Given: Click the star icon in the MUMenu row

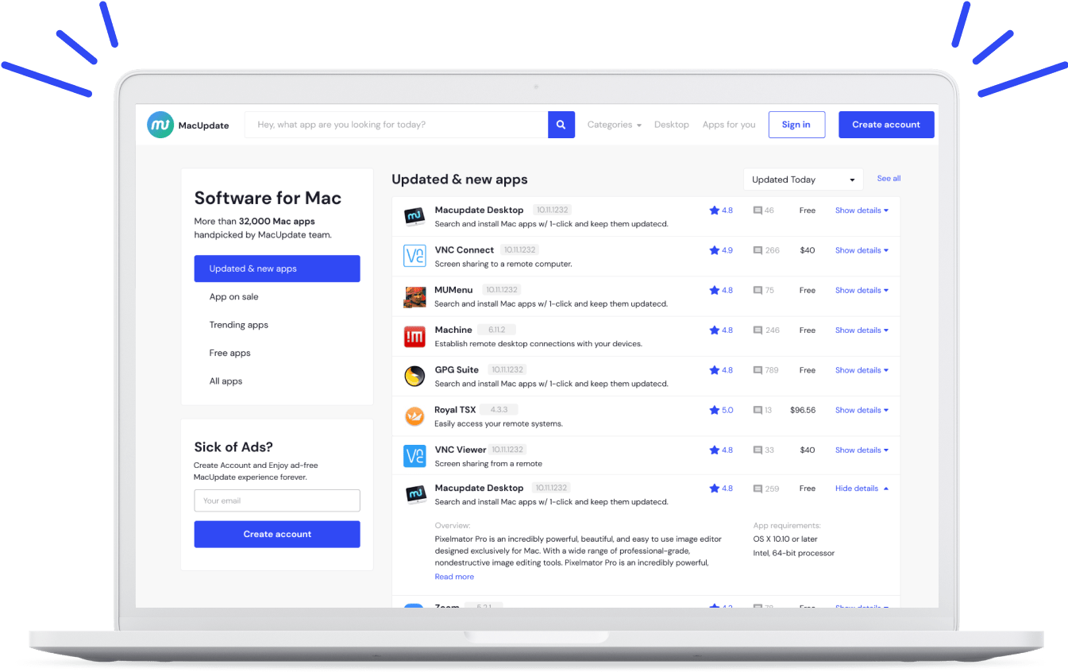Looking at the screenshot, I should pos(714,290).
